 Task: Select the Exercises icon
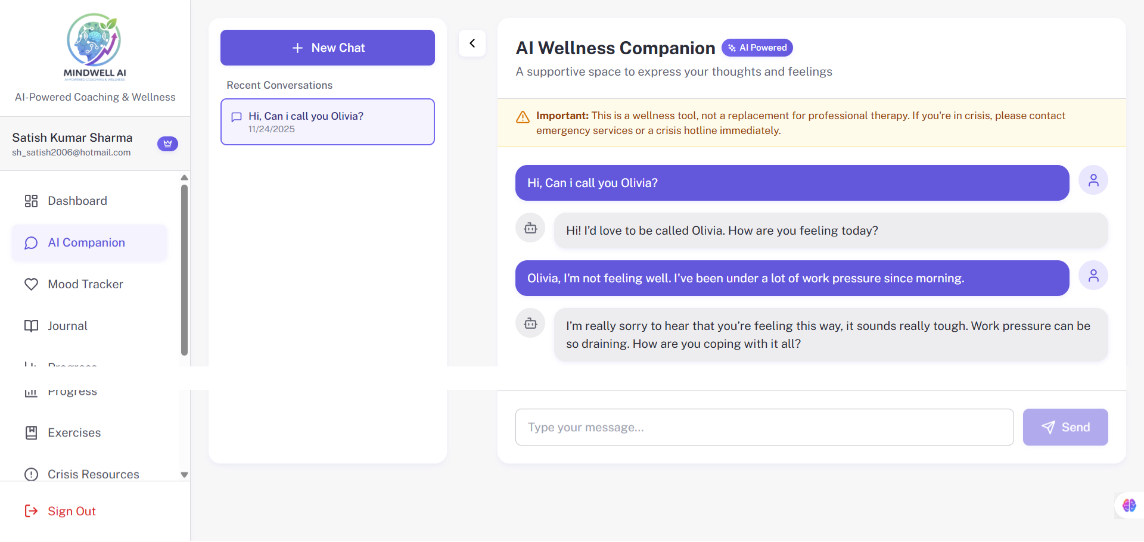tap(32, 432)
